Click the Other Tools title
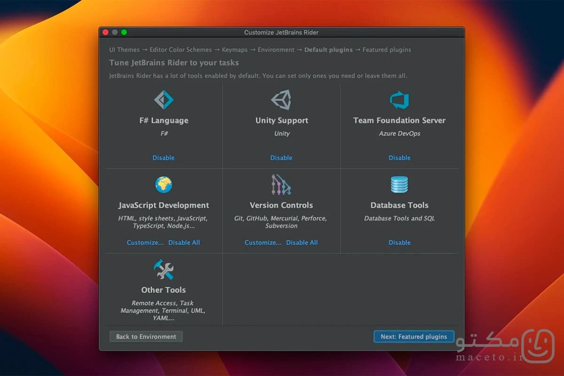 pyautogui.click(x=164, y=290)
